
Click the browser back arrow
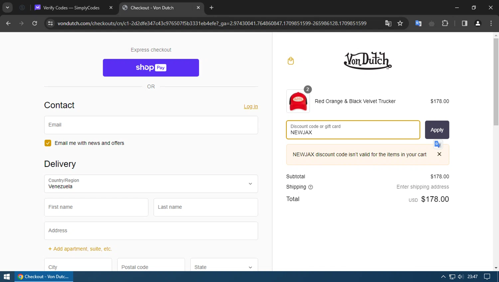coord(8,23)
